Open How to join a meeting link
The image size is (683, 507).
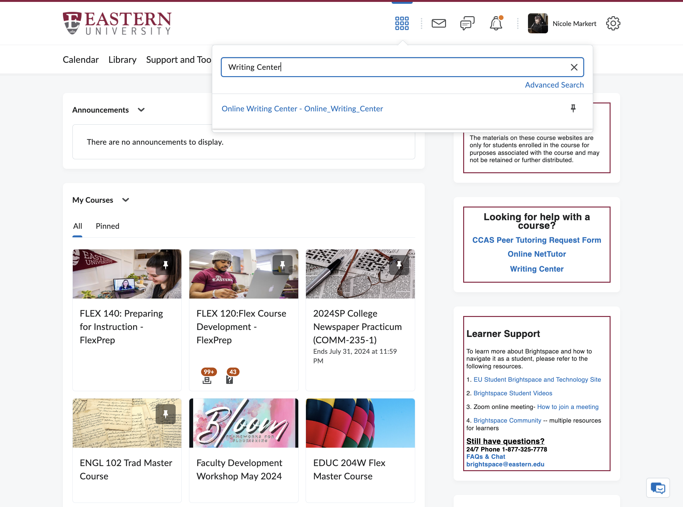[568, 407]
